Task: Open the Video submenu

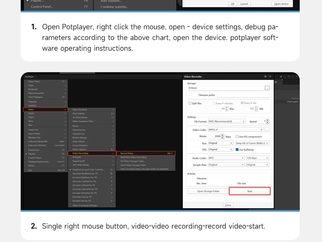Action: pyautogui.click(x=46, y=109)
